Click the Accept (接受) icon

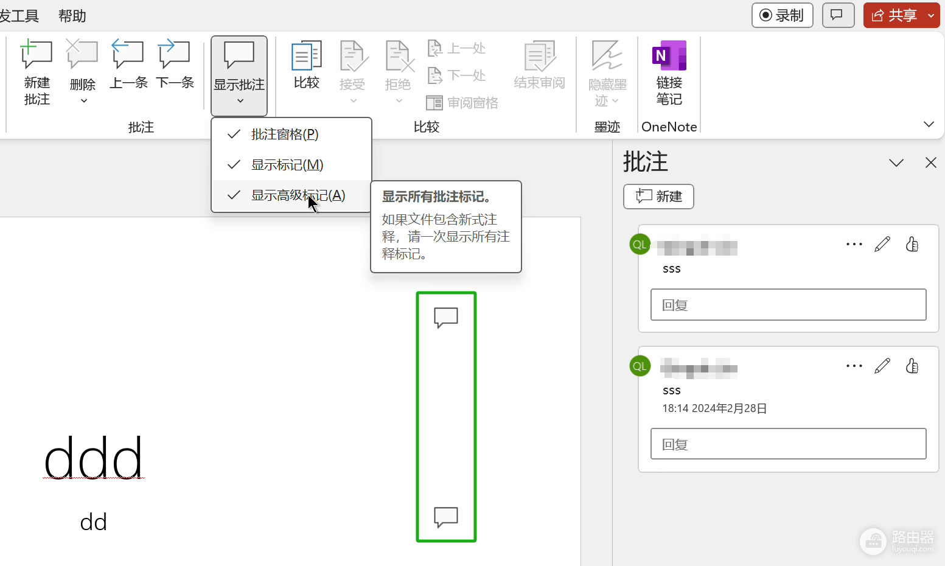point(353,56)
